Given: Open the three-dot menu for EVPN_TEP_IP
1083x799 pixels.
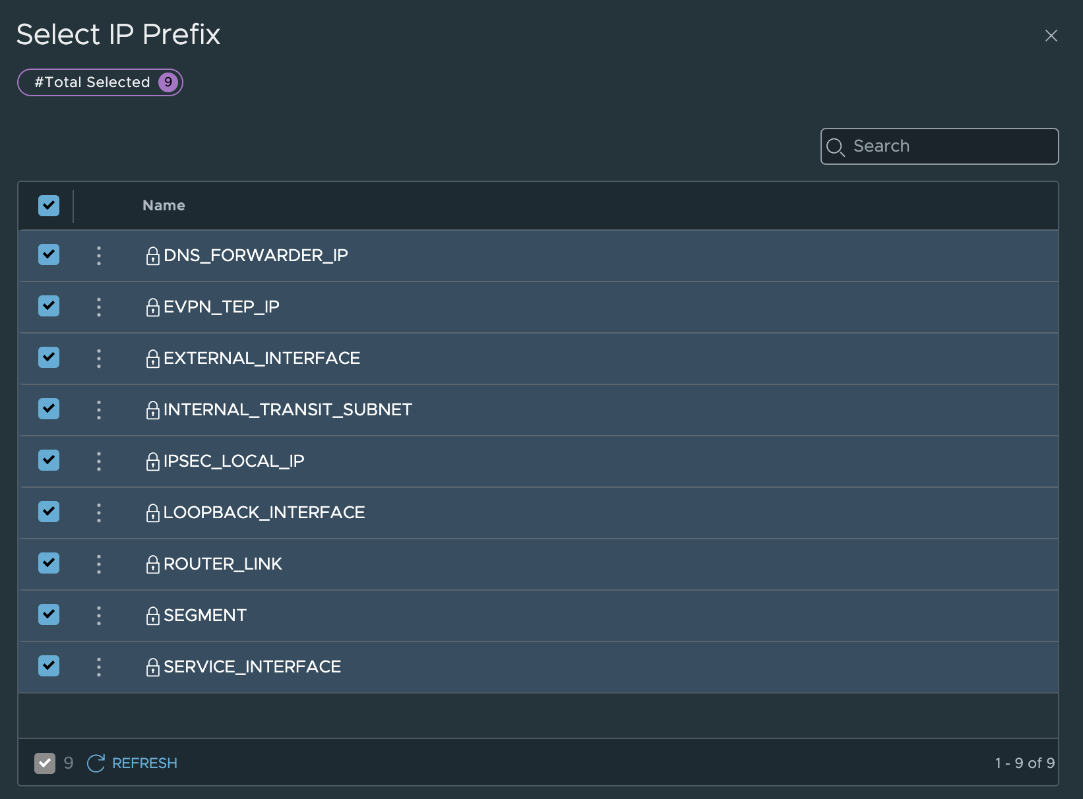Looking at the screenshot, I should [x=99, y=307].
